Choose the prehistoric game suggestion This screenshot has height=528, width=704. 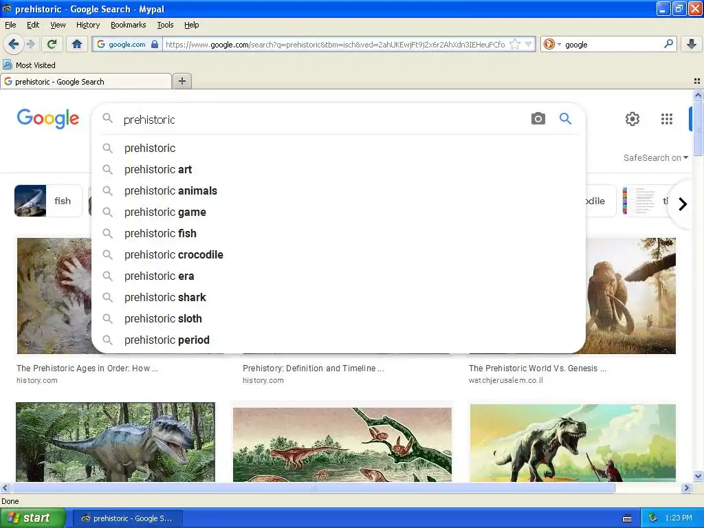(338, 212)
